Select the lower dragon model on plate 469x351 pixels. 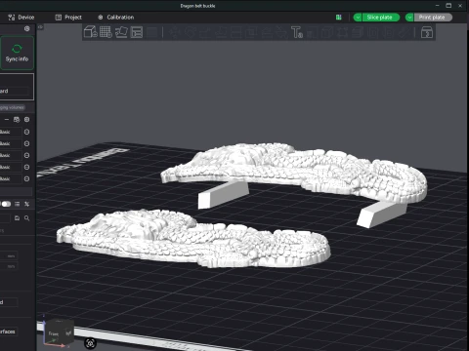(x=193, y=239)
